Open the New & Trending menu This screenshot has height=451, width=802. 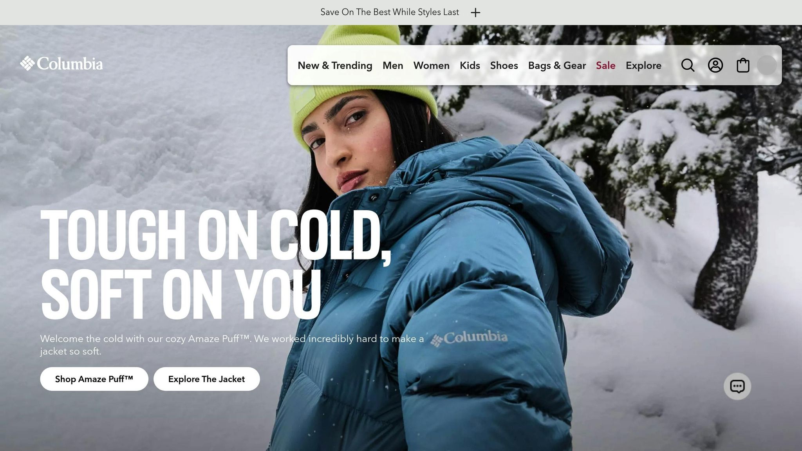[335, 65]
